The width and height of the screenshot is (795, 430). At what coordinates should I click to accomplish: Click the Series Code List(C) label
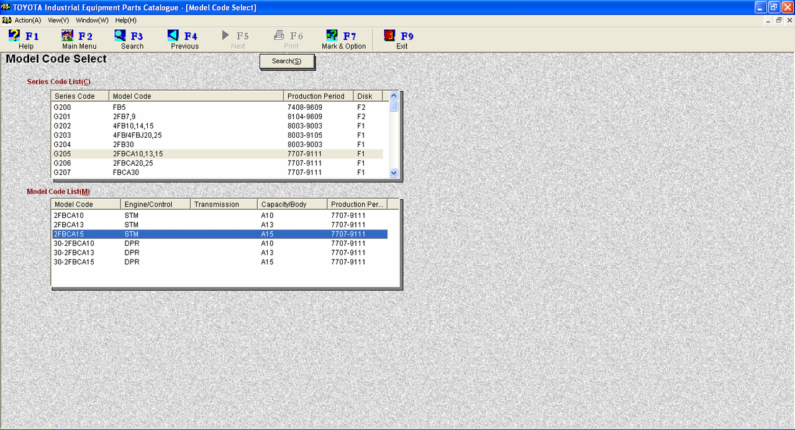(x=58, y=82)
